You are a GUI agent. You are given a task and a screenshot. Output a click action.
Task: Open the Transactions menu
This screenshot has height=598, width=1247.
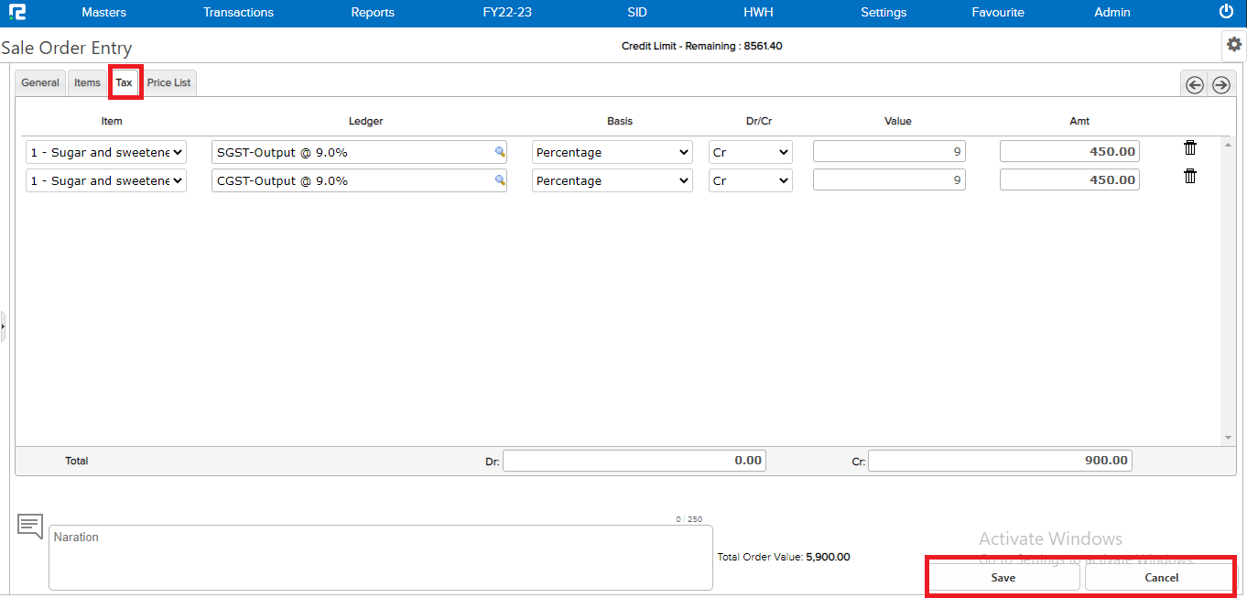point(238,12)
